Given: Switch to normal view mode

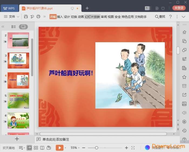Looking at the screenshot, I should 29,148.
